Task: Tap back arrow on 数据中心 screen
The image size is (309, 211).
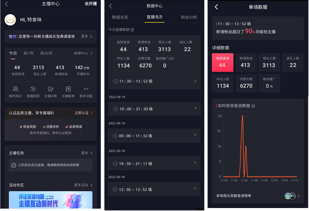Action: click(x=110, y=6)
